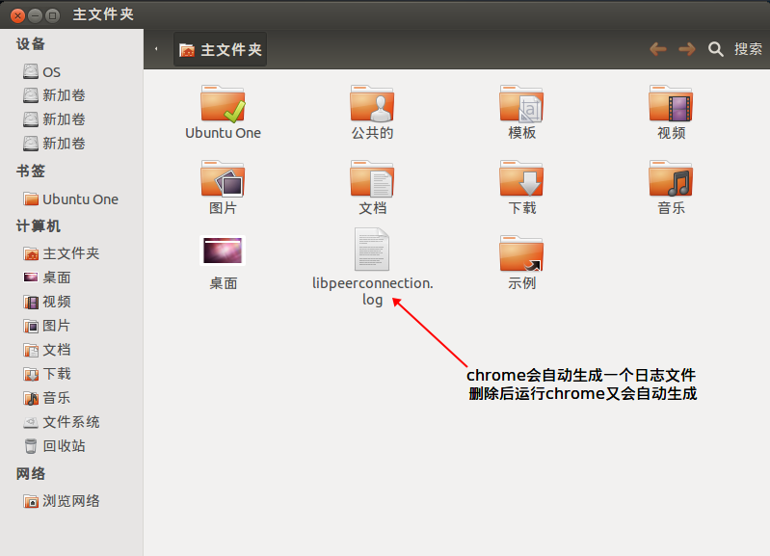Click the 搜索 search button
This screenshot has width=770, height=556.
tap(735, 49)
